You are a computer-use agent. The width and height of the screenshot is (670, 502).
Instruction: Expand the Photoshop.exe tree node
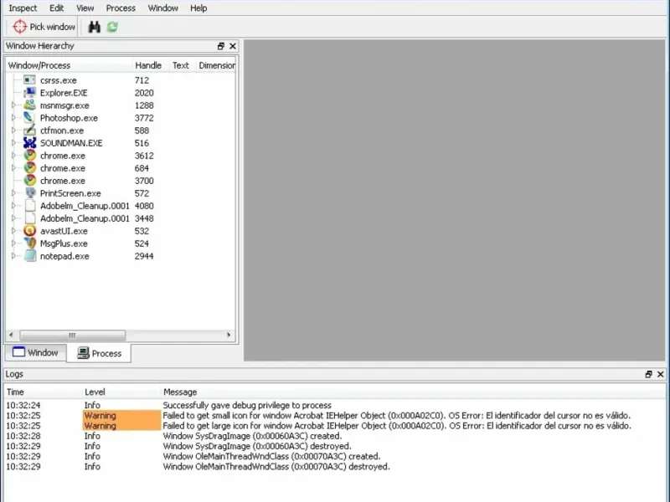[13, 118]
